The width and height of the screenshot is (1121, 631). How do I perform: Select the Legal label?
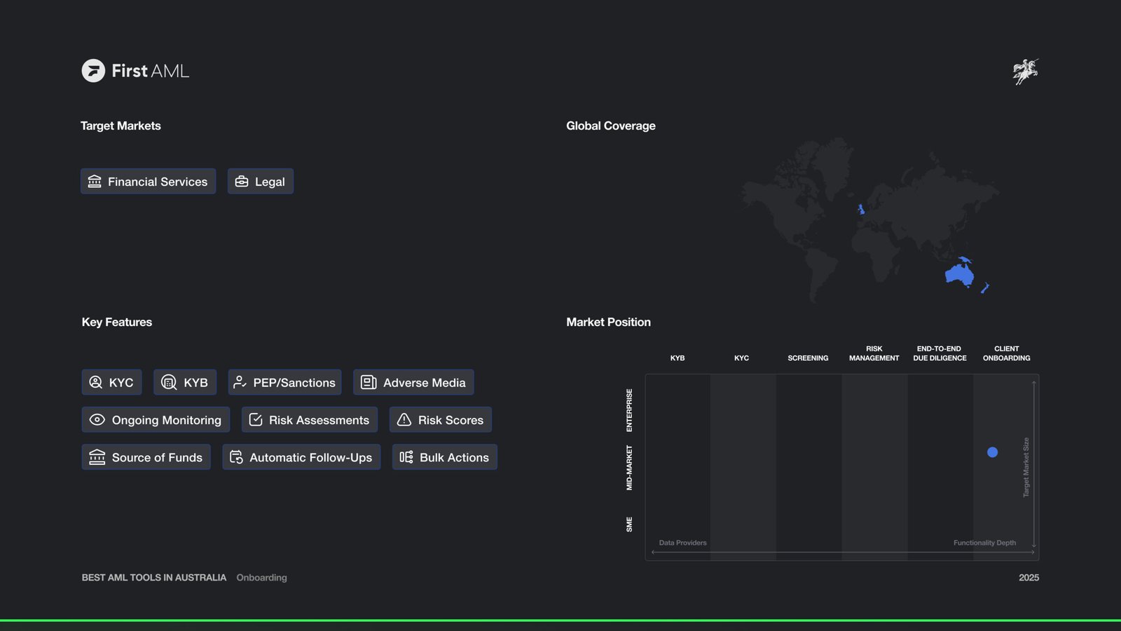click(x=270, y=182)
